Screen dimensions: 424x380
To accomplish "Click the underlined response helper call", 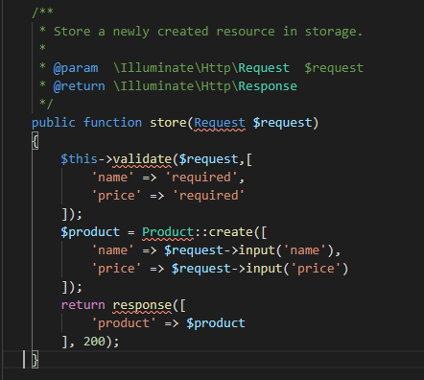I will 142,305.
